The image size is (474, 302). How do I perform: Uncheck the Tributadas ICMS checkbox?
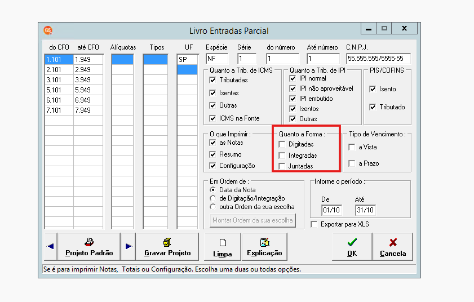pos(213,80)
